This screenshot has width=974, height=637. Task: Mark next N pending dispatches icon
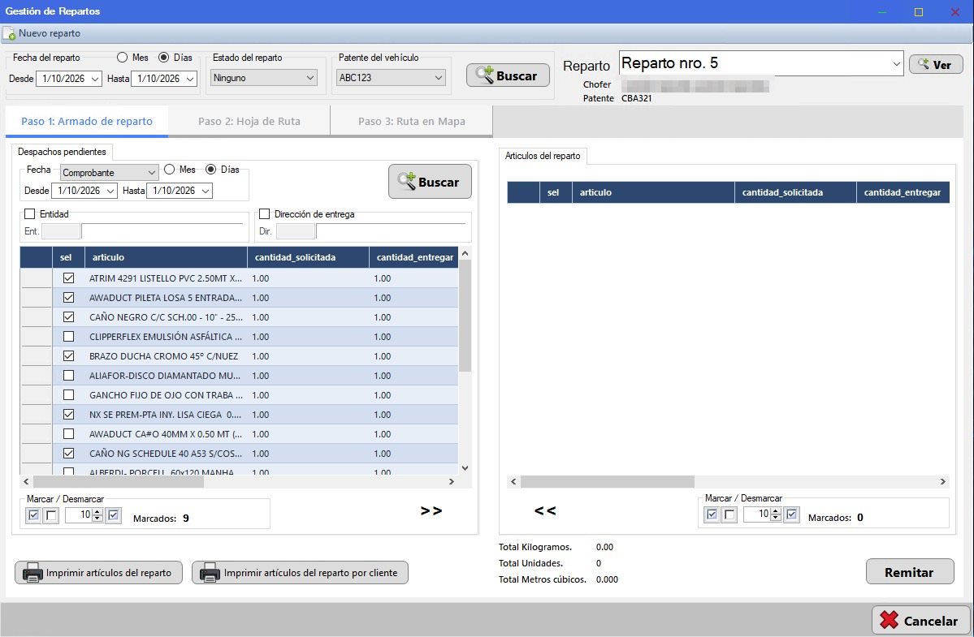(113, 515)
